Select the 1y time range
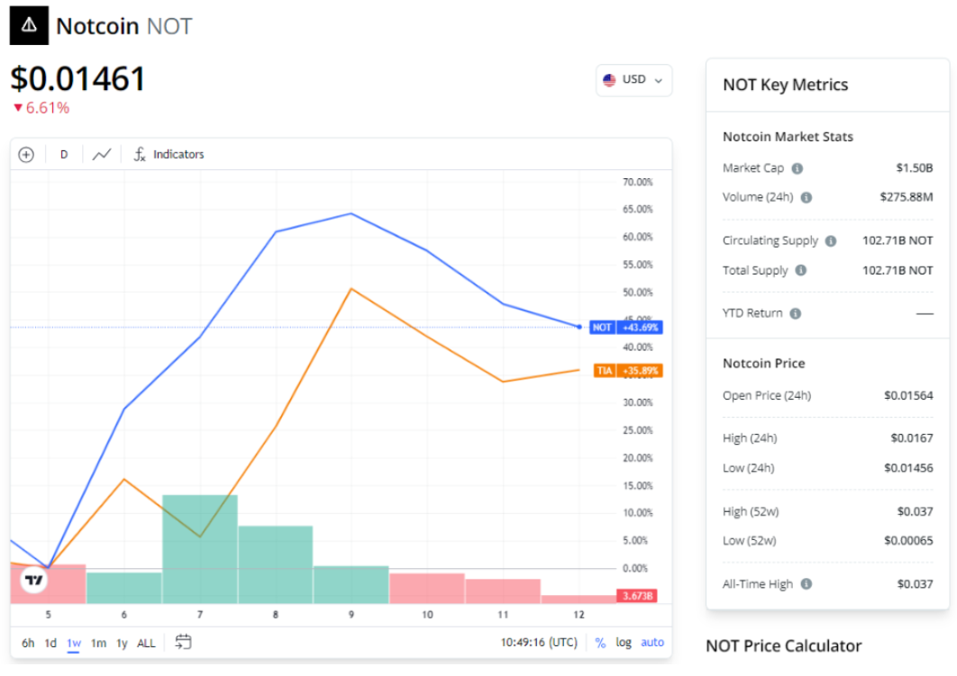This screenshot has width=957, height=676. click(x=122, y=643)
